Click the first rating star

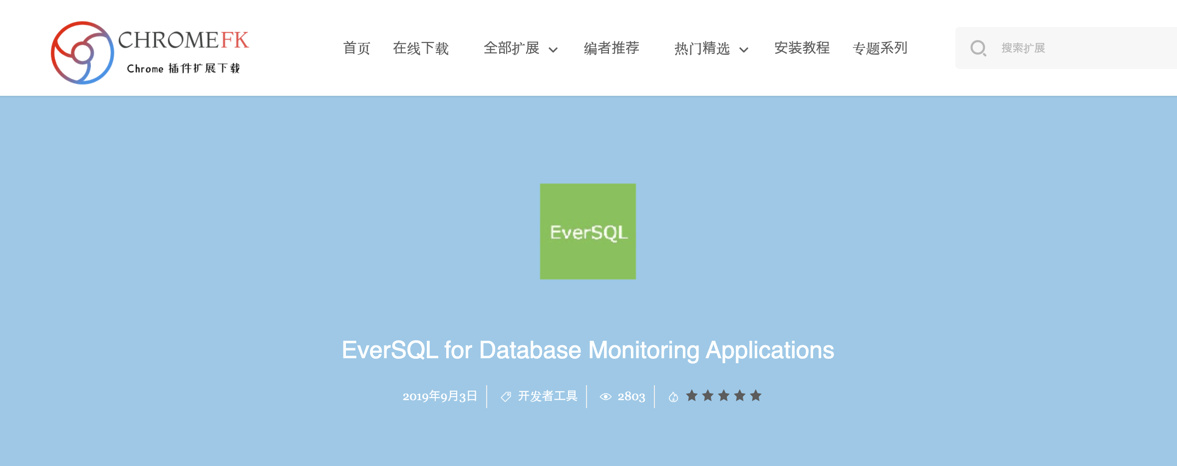[692, 396]
